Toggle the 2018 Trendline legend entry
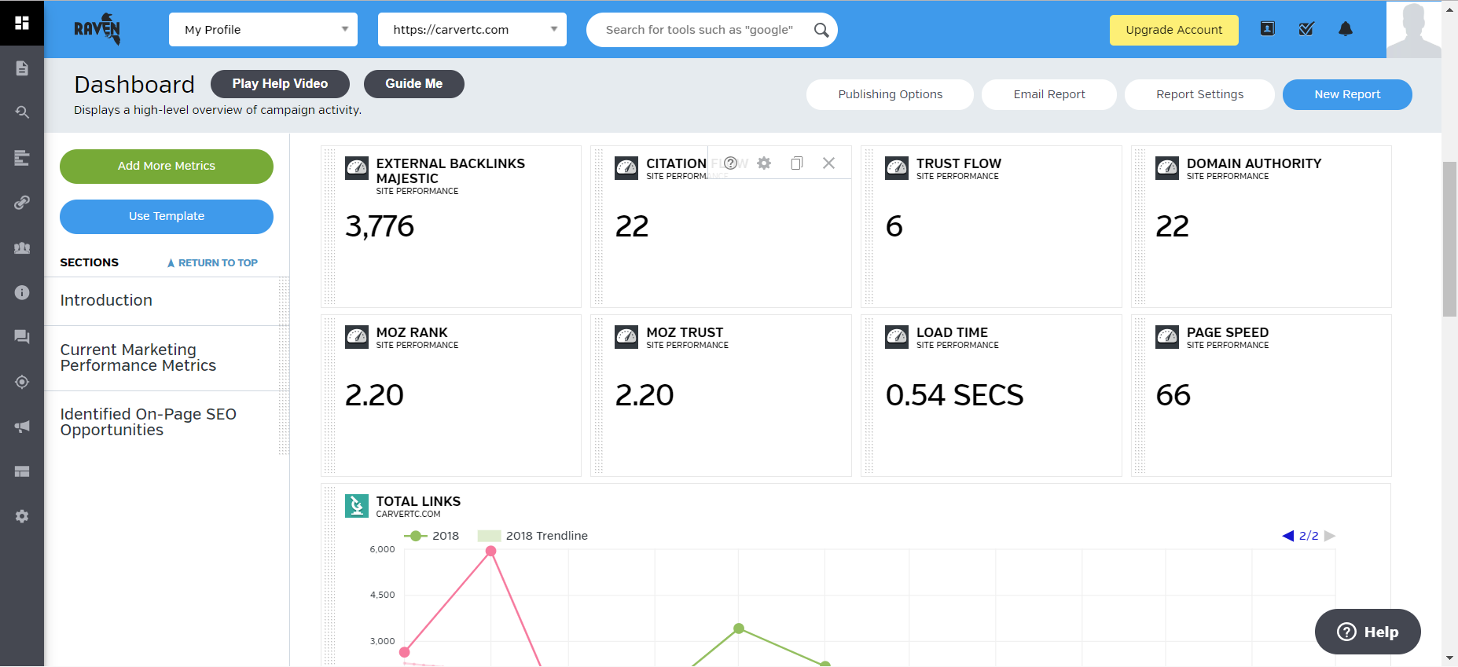Image resolution: width=1458 pixels, height=667 pixels. [533, 536]
